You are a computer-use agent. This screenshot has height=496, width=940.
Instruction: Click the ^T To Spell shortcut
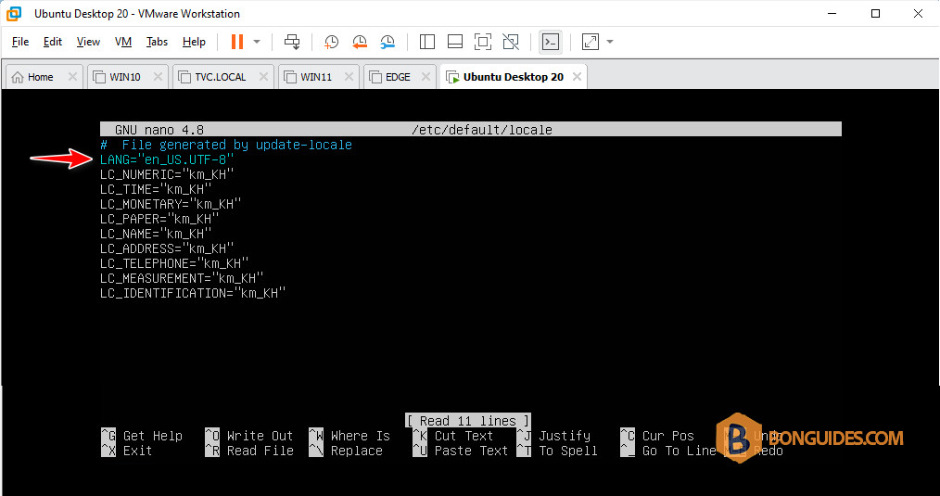click(557, 451)
